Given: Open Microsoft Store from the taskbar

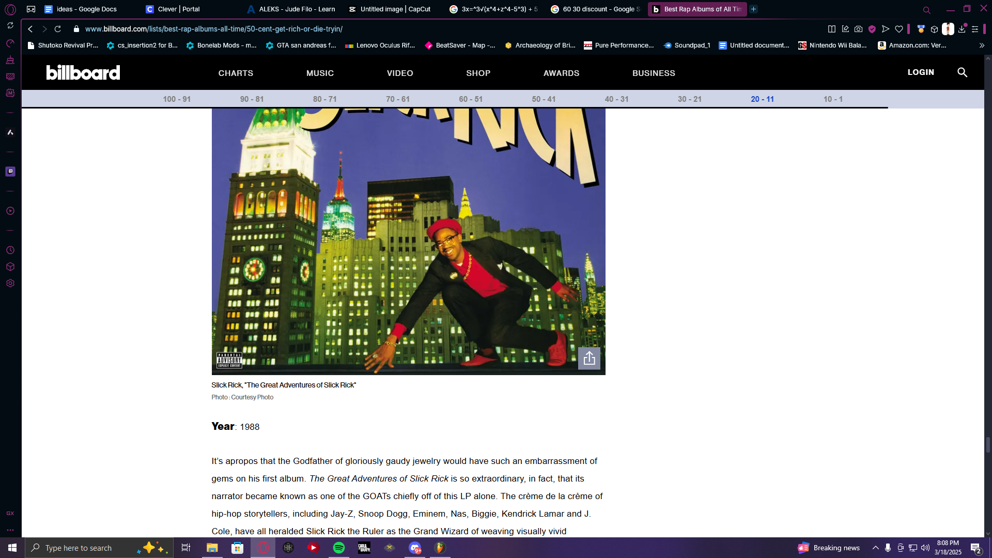Looking at the screenshot, I should 238,548.
